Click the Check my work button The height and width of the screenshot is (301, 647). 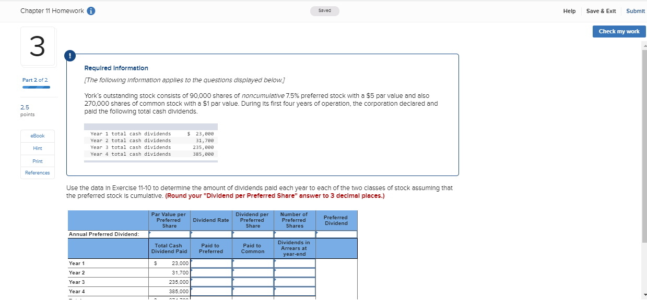coord(619,31)
